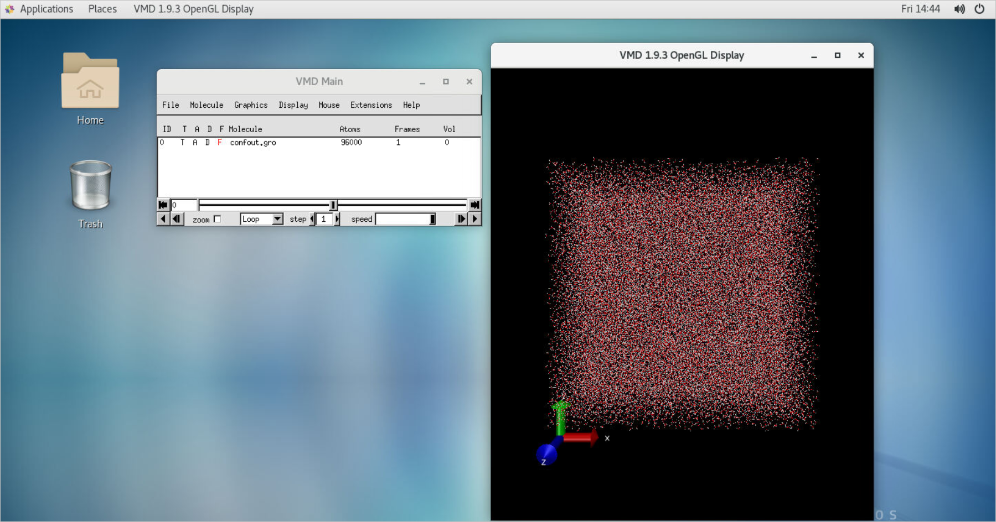Step back one frame
The height and width of the screenshot is (522, 996).
(177, 219)
